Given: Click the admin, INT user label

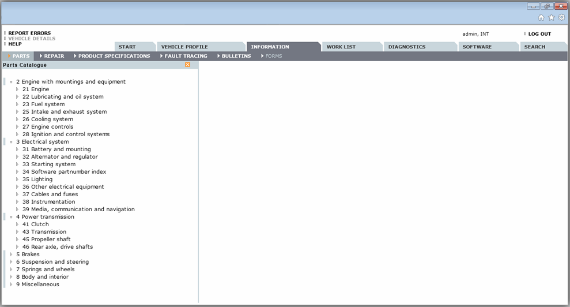Looking at the screenshot, I should [475, 34].
